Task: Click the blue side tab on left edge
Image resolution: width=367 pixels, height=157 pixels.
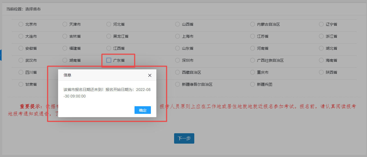Action: click(x=1, y=55)
